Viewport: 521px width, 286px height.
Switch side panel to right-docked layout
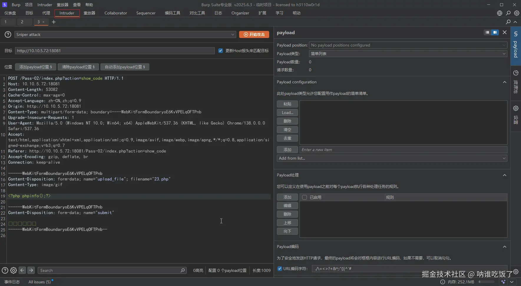coord(495,32)
